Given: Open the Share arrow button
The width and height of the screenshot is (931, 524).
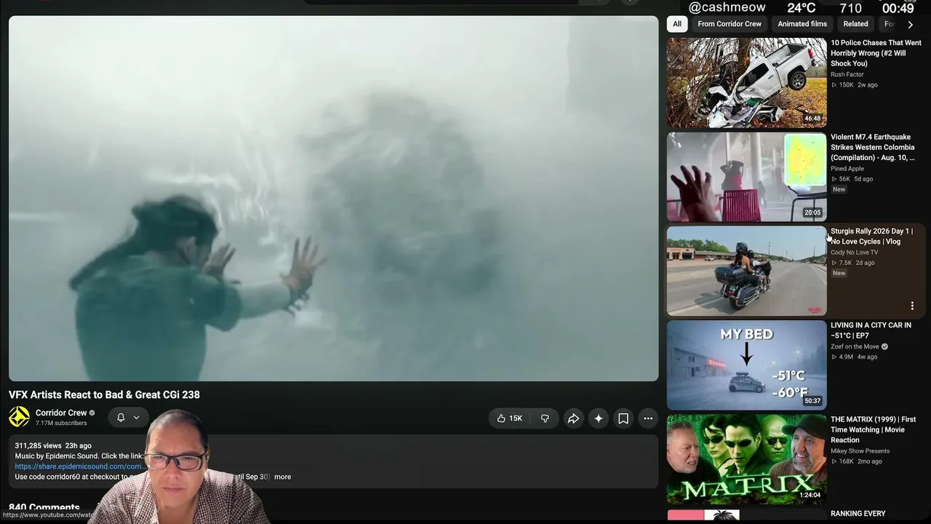Looking at the screenshot, I should coord(573,418).
